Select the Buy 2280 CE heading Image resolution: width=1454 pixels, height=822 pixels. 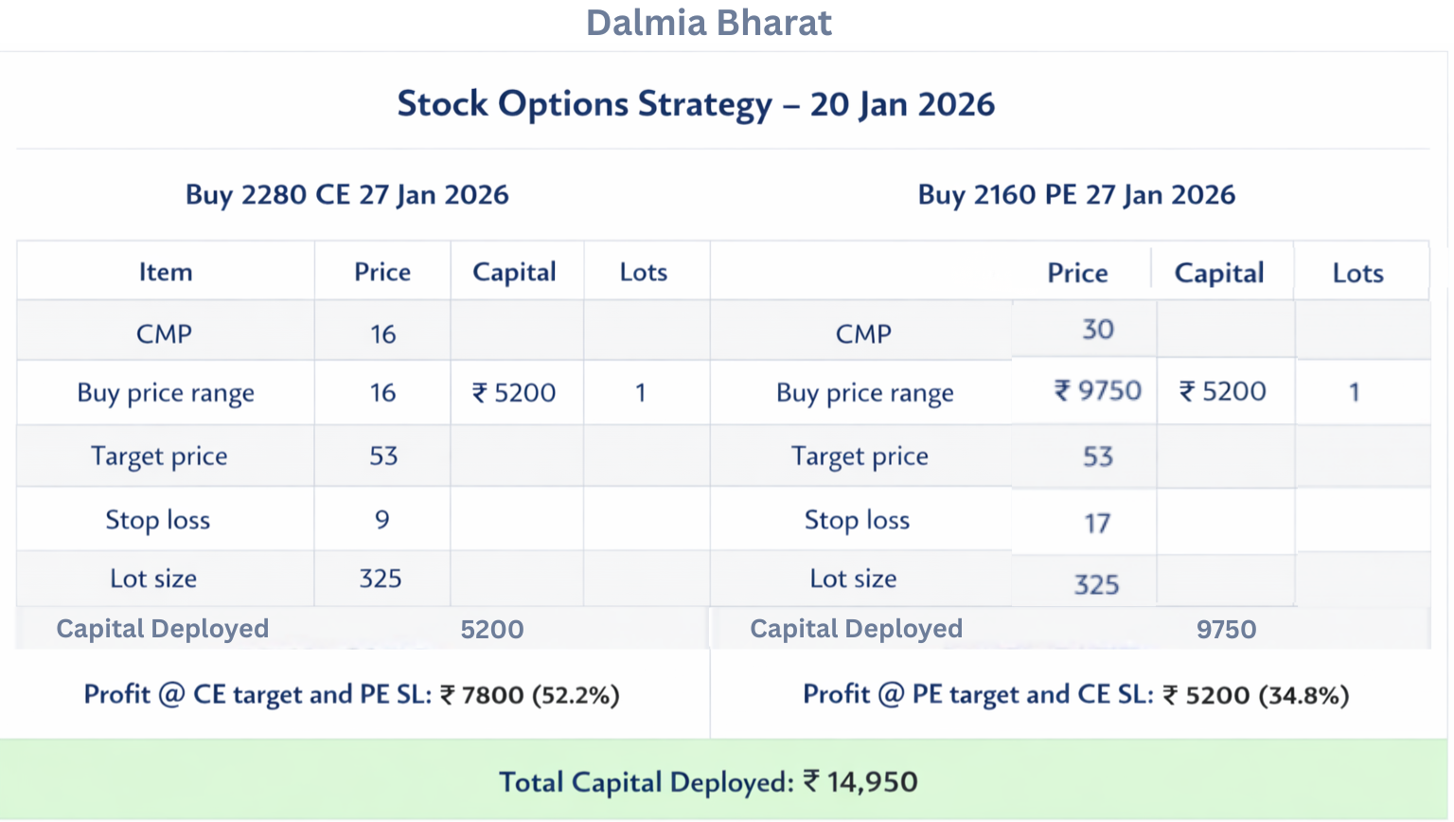click(347, 195)
